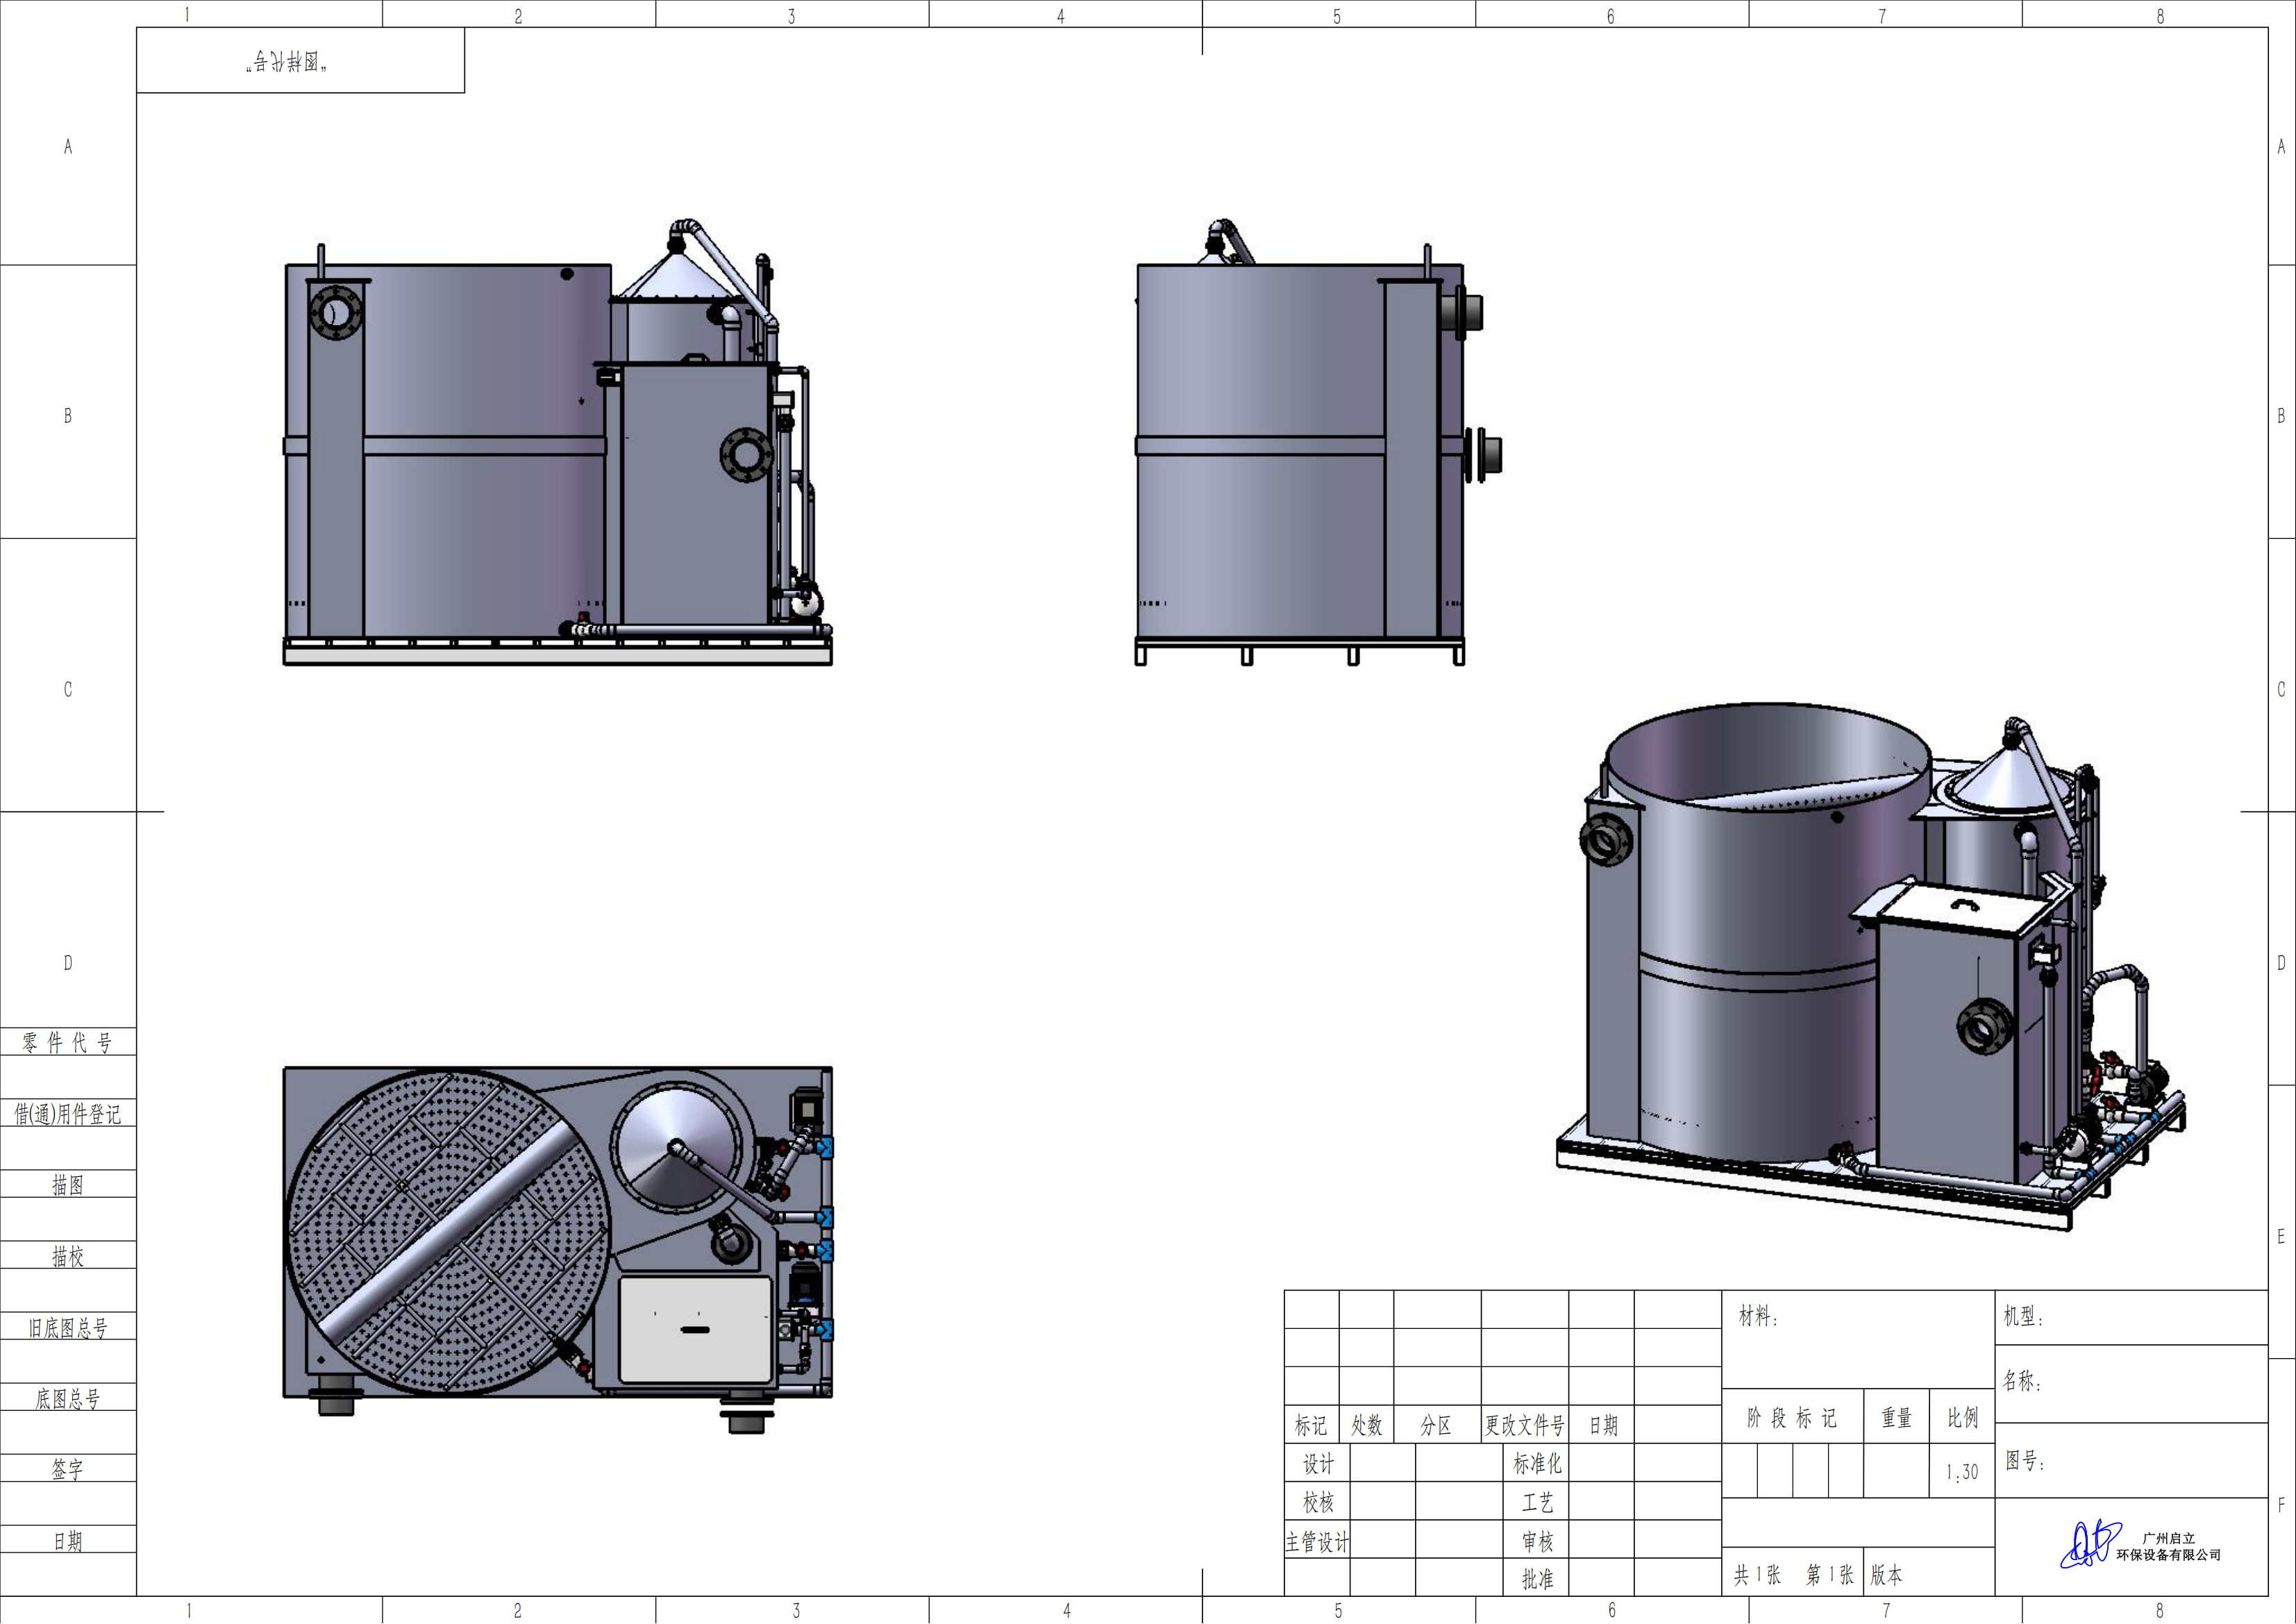Click the 处数 cell
This screenshot has height=1624, width=2296.
(1366, 1424)
